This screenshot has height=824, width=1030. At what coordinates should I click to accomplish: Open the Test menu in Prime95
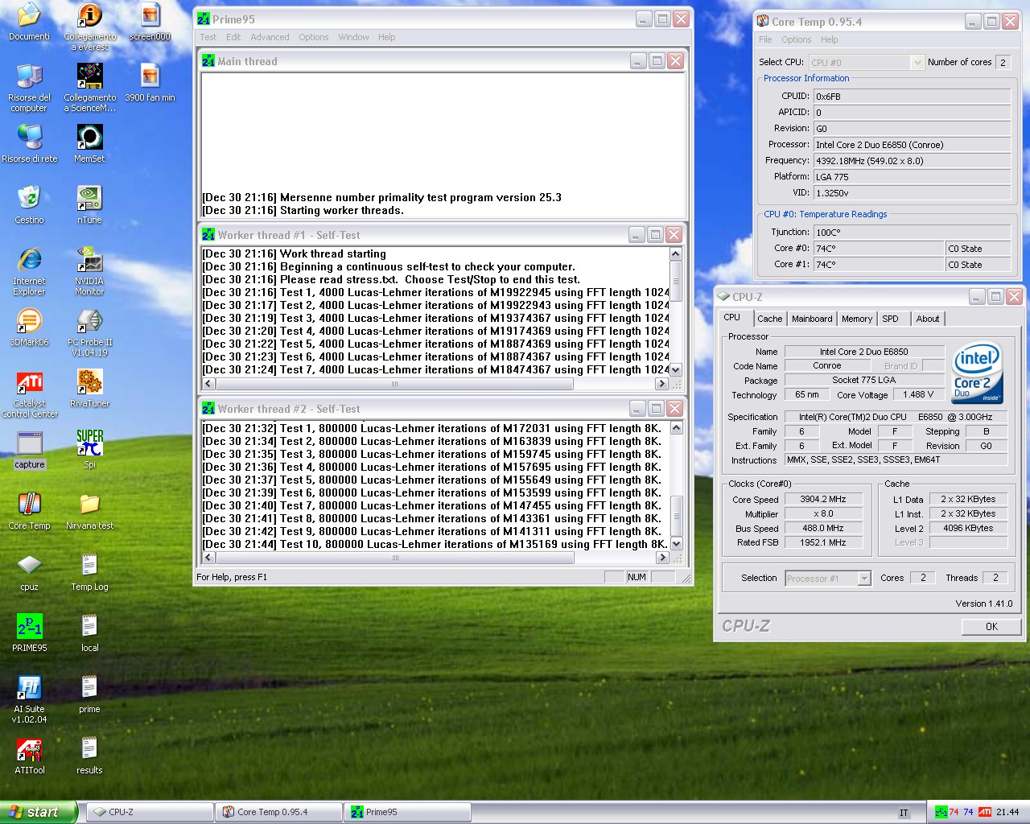click(x=208, y=37)
